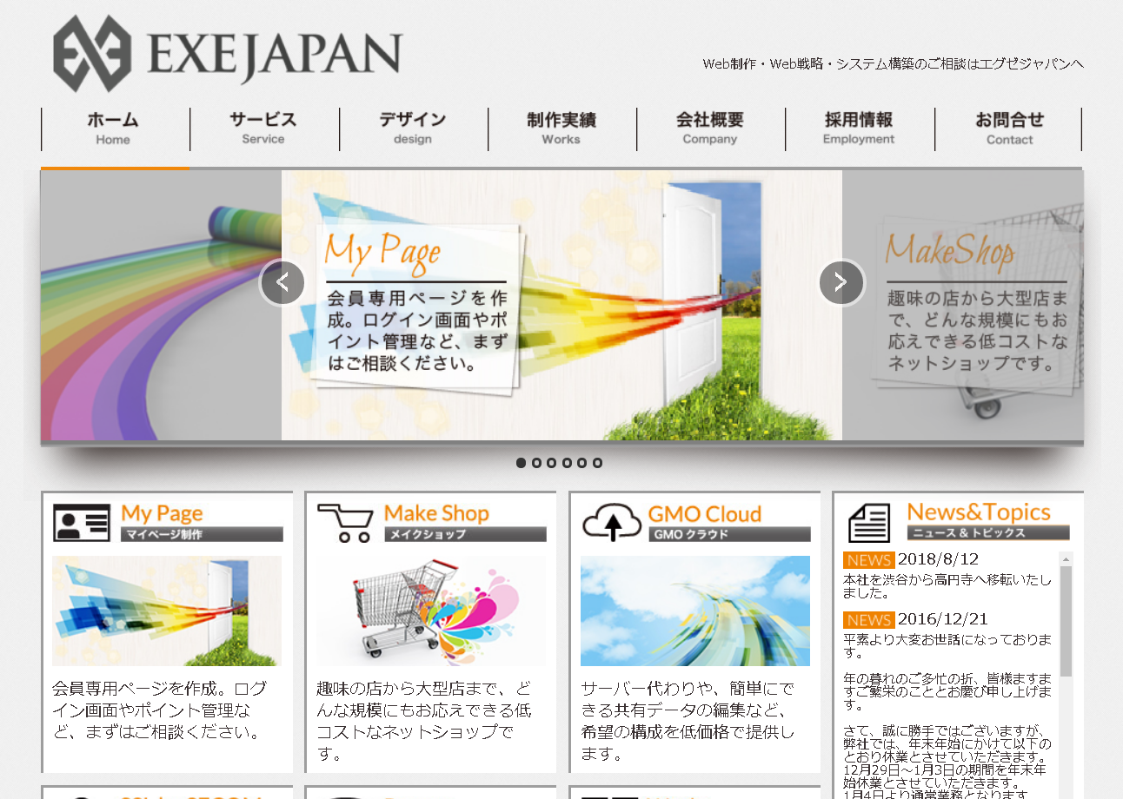Open the ホーム Home menu item
The image size is (1123, 799).
point(115,129)
